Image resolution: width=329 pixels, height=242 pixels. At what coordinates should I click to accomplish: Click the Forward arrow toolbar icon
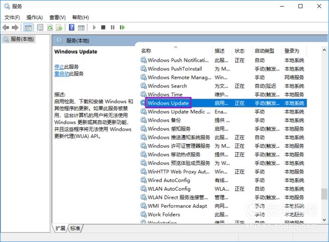[15, 28]
